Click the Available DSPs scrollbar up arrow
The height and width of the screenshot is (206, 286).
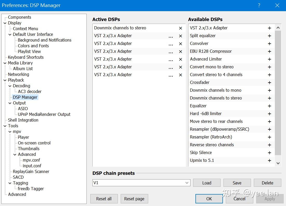(278, 28)
